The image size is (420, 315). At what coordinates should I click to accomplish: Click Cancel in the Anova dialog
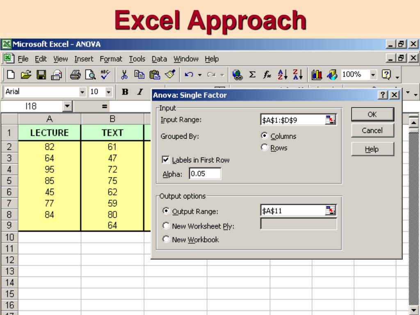(372, 130)
